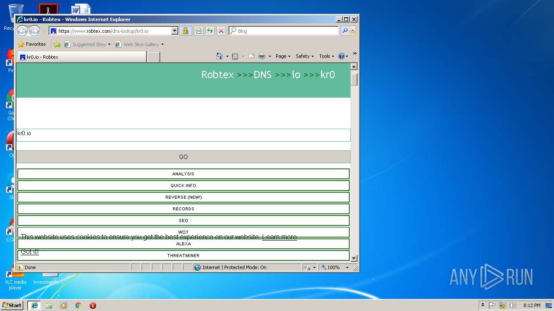Viewport: 554px width, 311px height.
Task: Click the status bar warning icon near Done
Action: pos(20,267)
